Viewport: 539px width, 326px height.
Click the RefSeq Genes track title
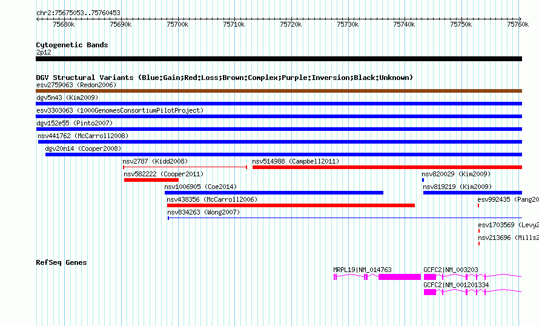point(61,262)
